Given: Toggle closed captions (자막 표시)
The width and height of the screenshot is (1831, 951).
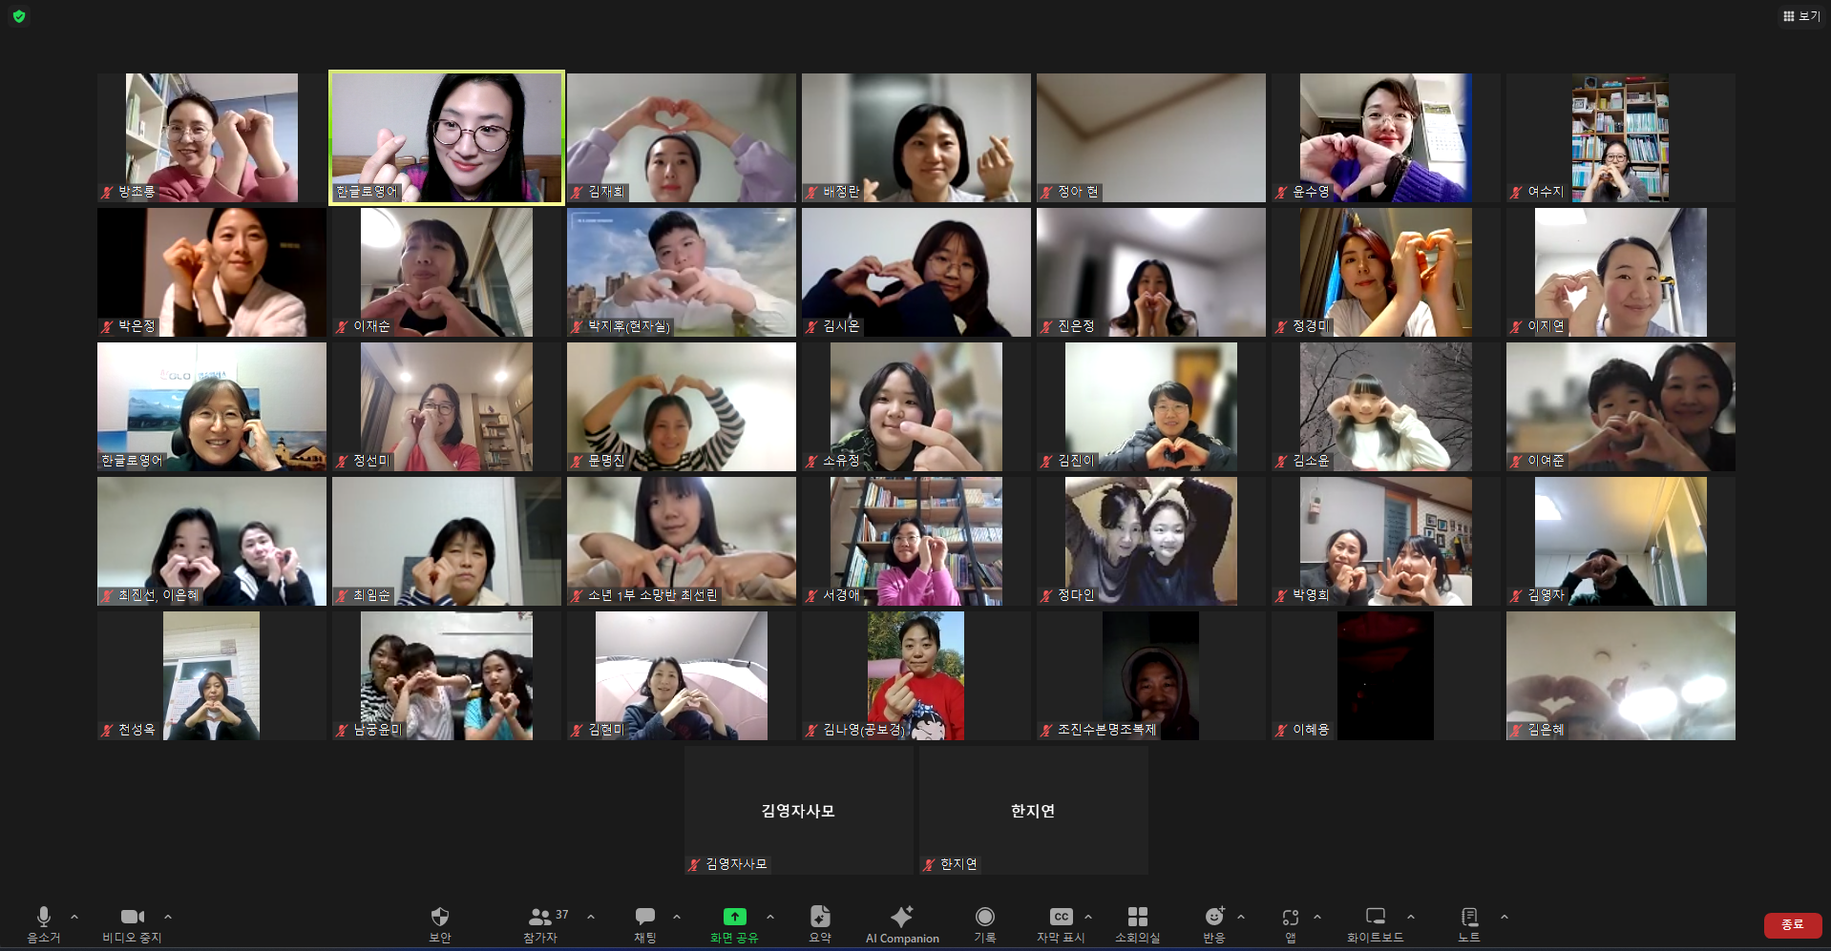Looking at the screenshot, I should click(x=1061, y=922).
